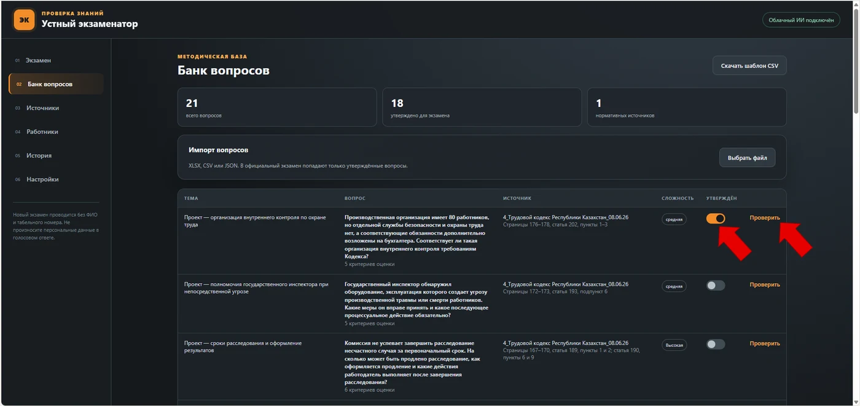Click the Импорт вопросов heading
Screen dimensions: 860x406
click(x=219, y=150)
